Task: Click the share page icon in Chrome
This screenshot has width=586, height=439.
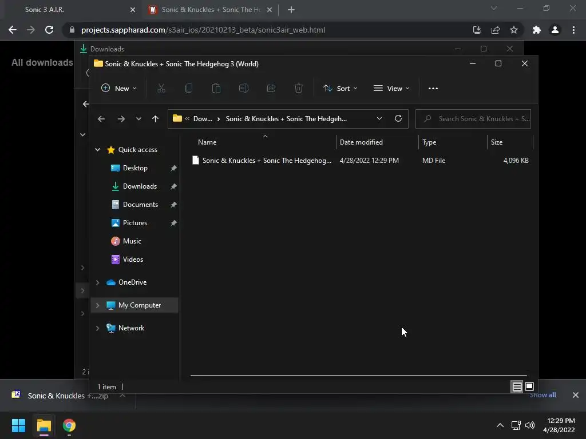Action: (496, 30)
